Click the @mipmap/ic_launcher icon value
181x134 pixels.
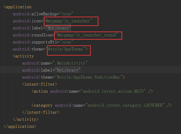click(x=69, y=21)
